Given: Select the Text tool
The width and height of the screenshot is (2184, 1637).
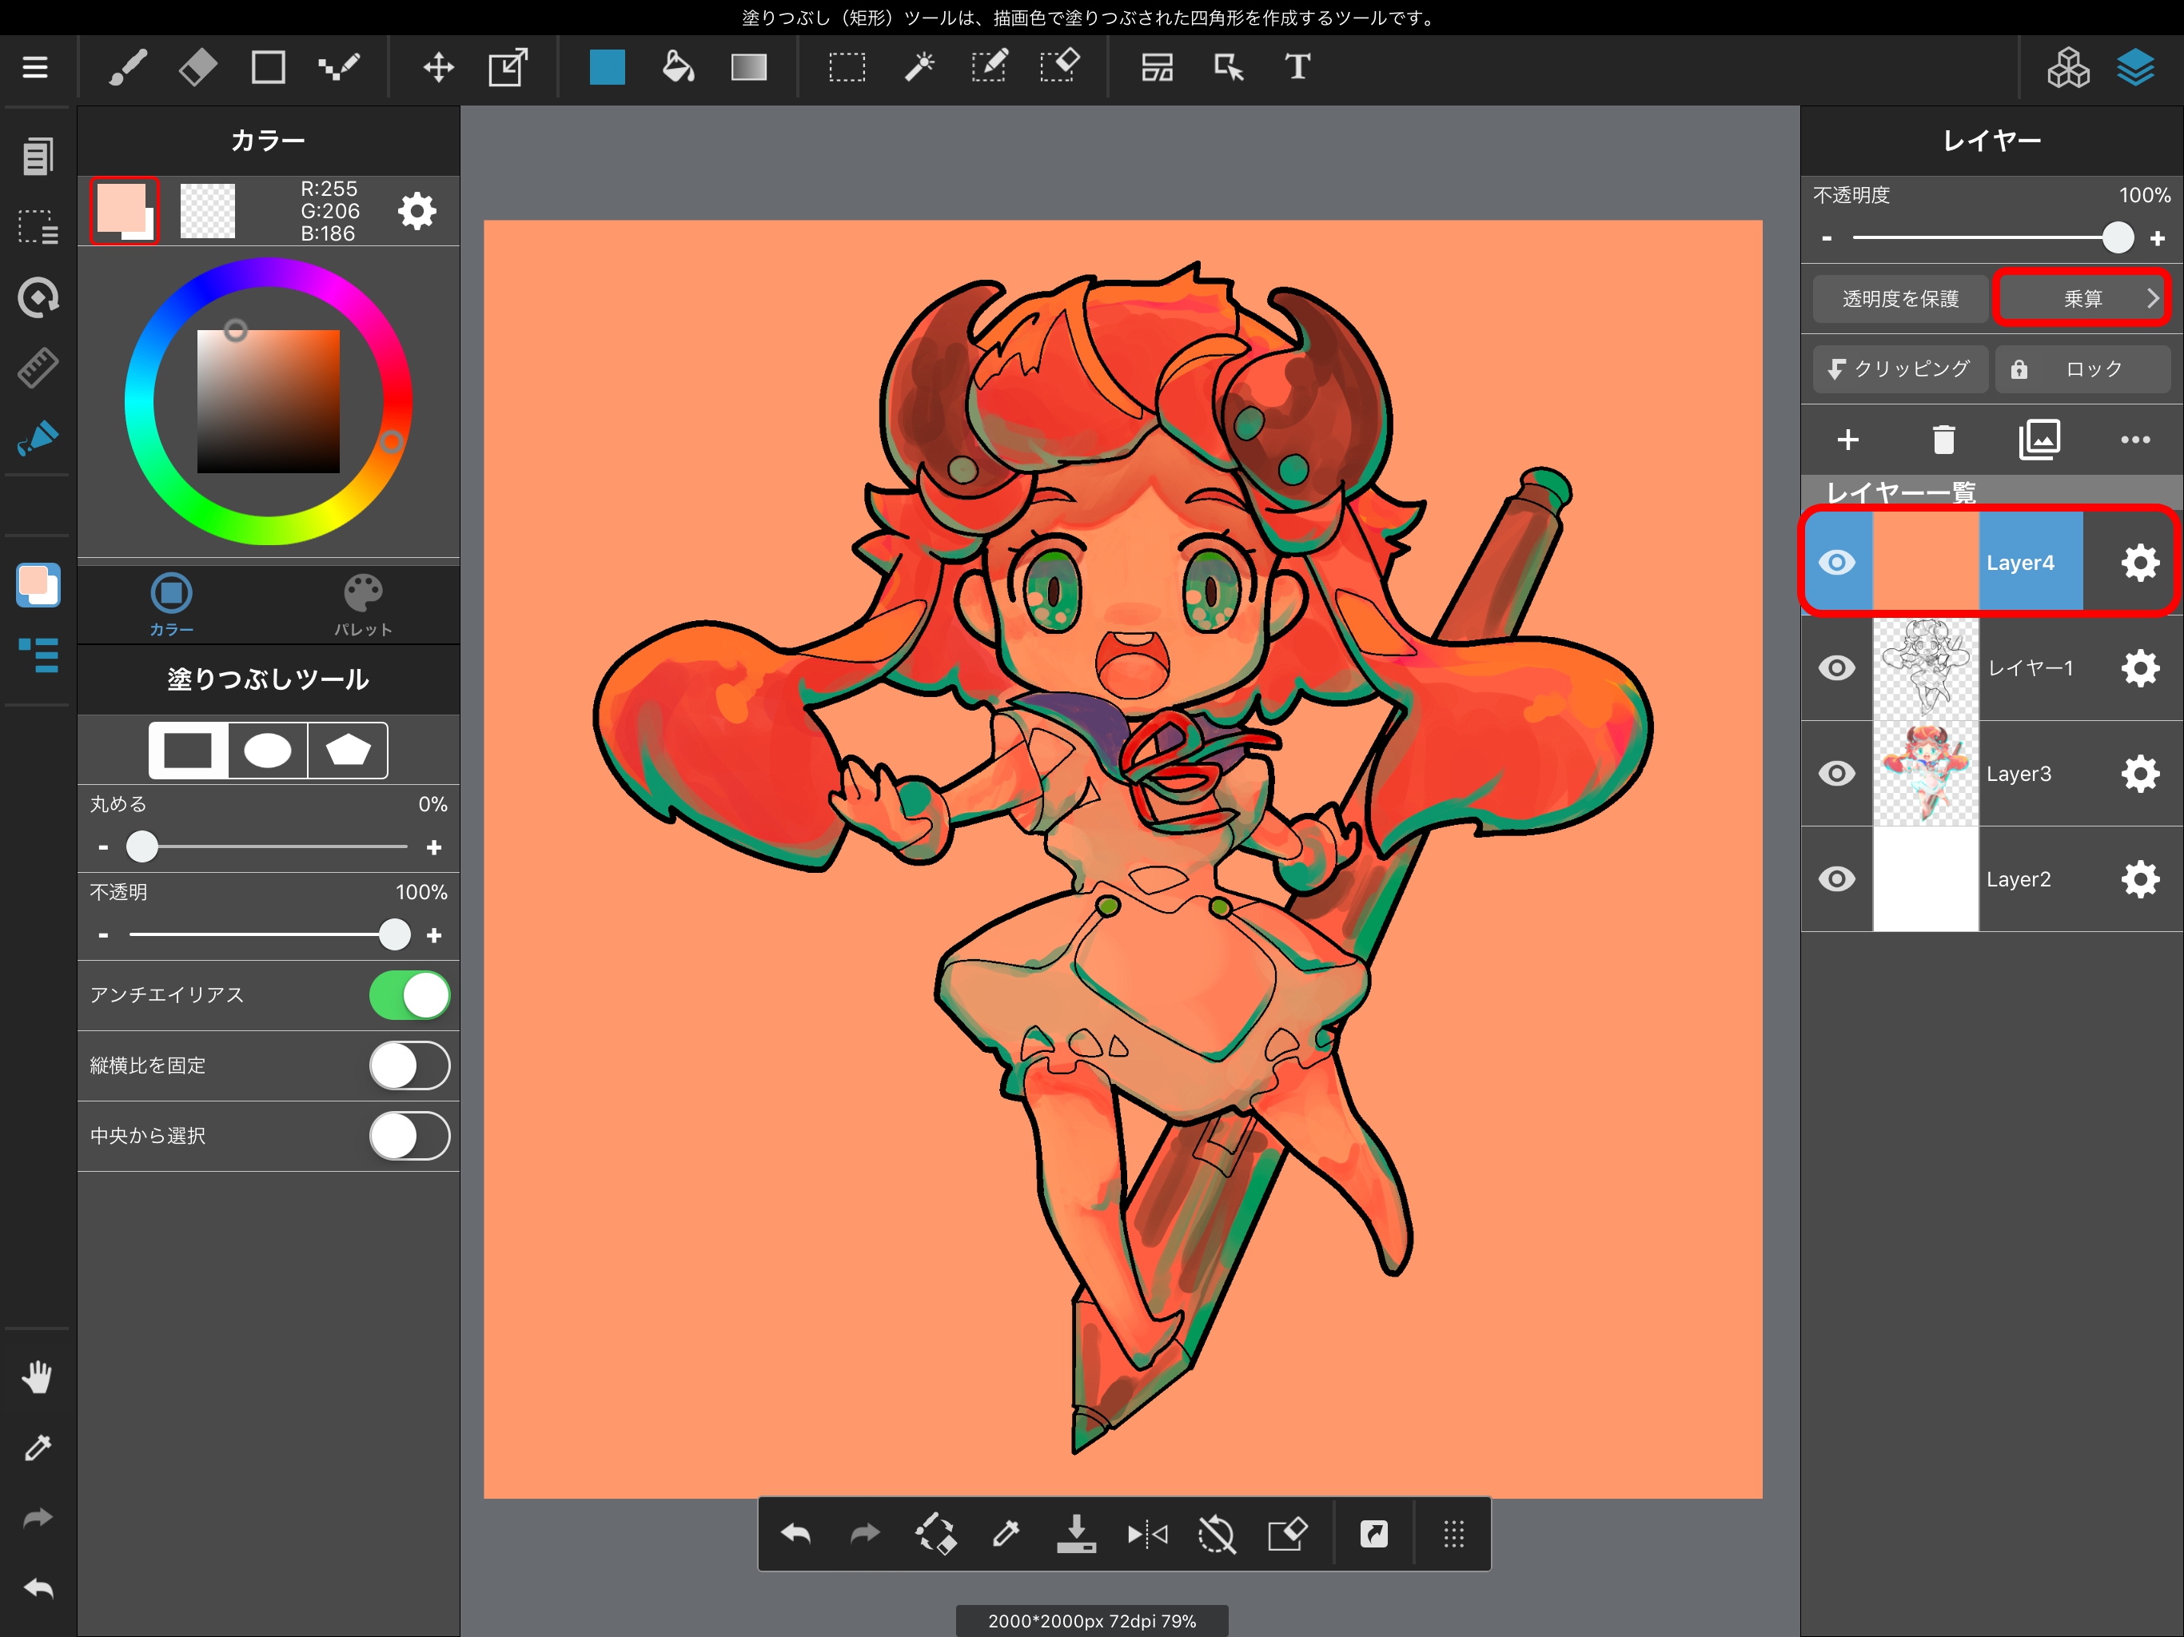Looking at the screenshot, I should point(1297,67).
